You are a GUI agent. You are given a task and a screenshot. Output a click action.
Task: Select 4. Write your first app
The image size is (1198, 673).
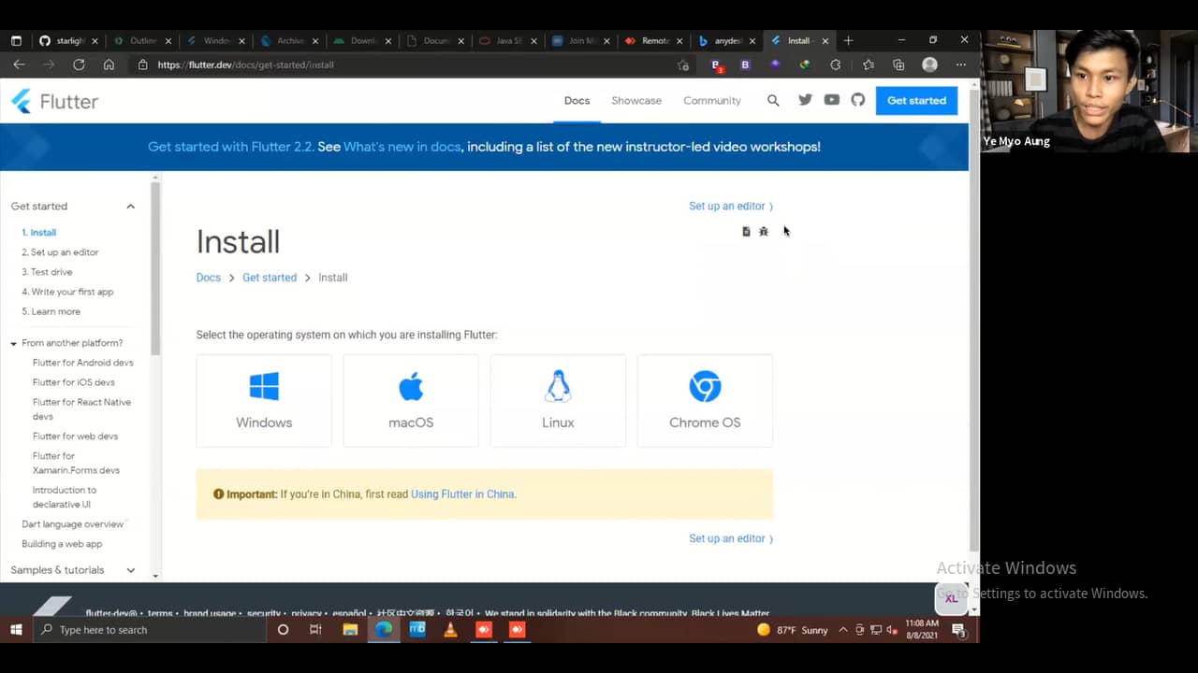pos(67,292)
